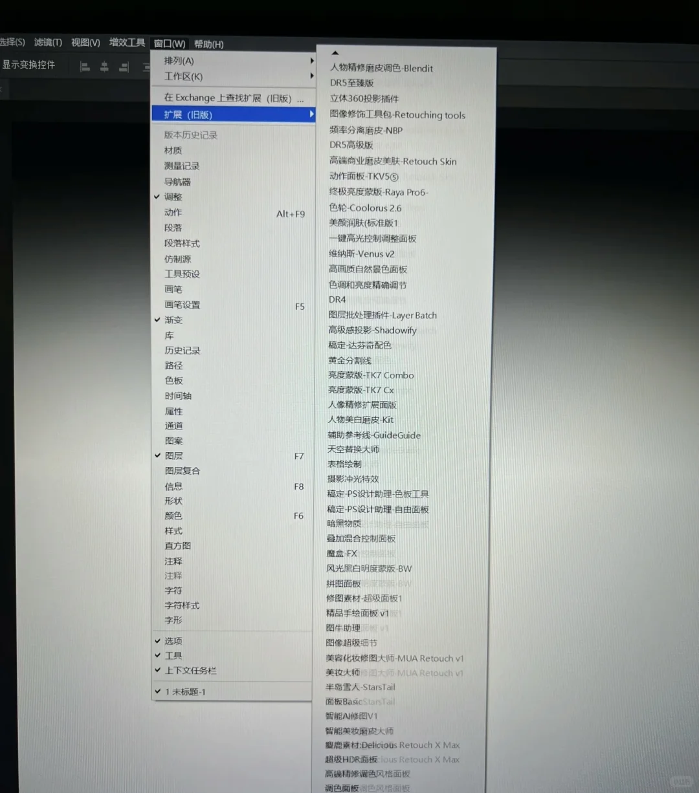
Task: Click the align horizontal centers icon
Action: click(104, 67)
